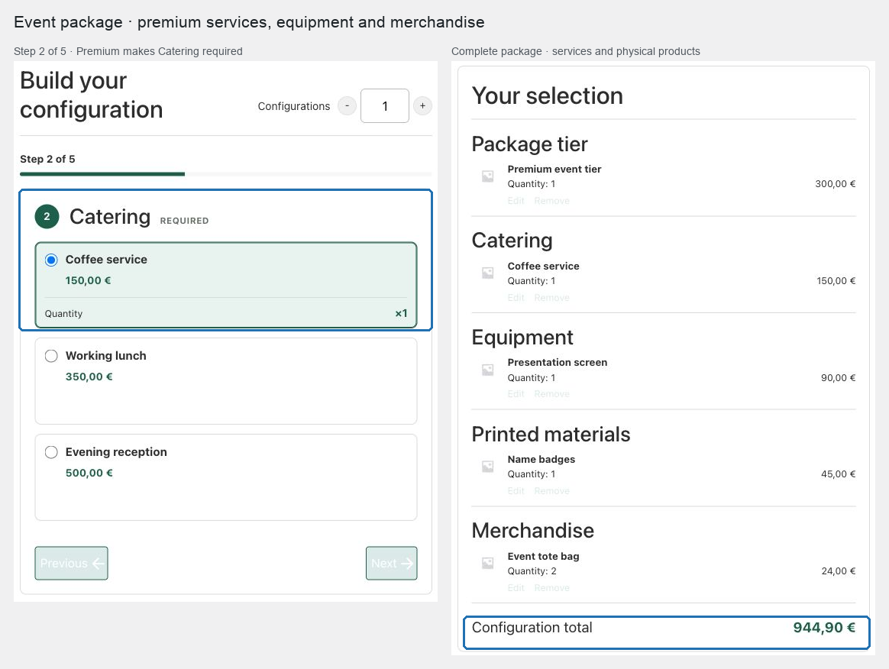This screenshot has height=669, width=889.
Task: Click the Premium event tier item name
Action: coord(554,169)
